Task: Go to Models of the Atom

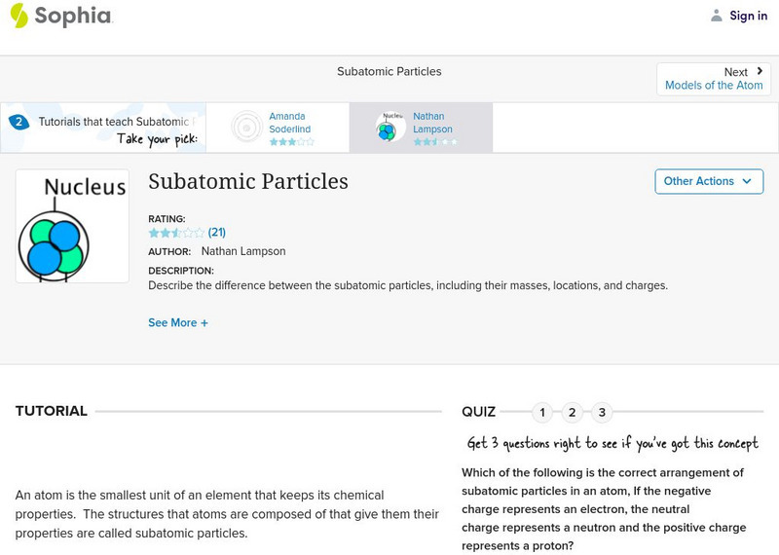Action: tap(714, 86)
